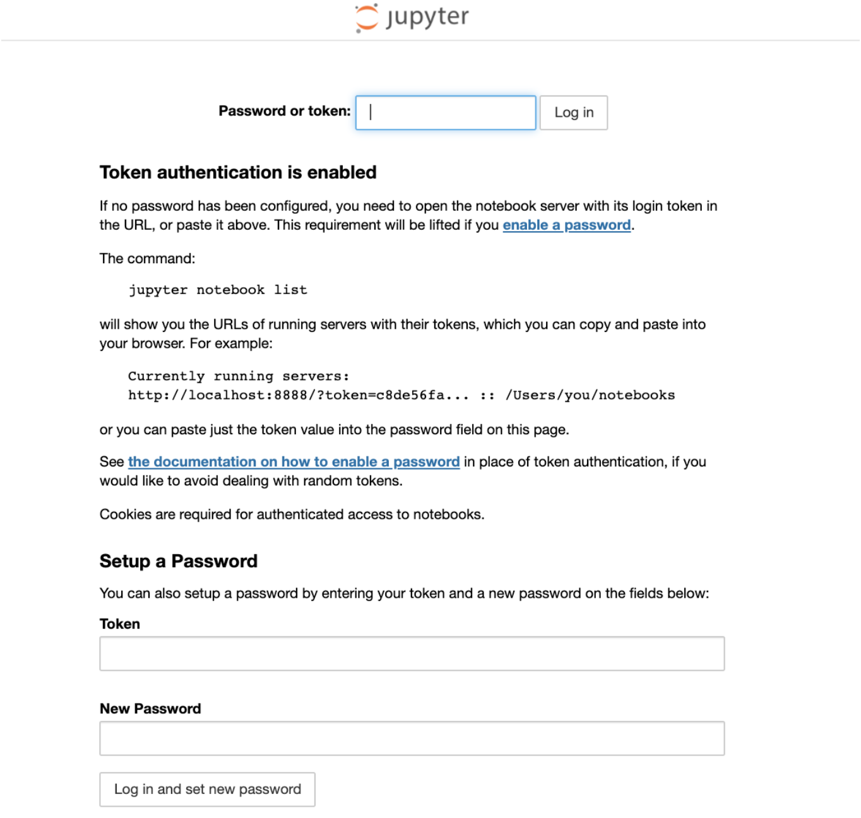Click the bold "Token" field label

pos(120,624)
